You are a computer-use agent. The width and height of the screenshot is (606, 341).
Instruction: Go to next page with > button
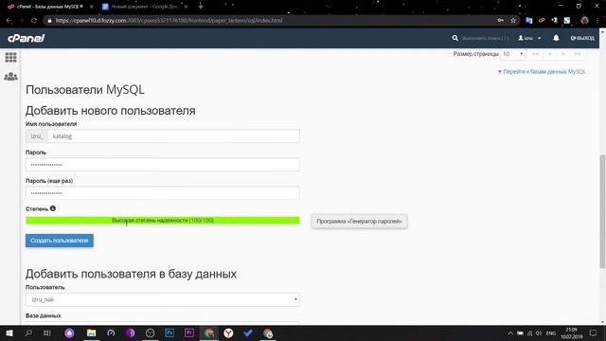tap(563, 54)
